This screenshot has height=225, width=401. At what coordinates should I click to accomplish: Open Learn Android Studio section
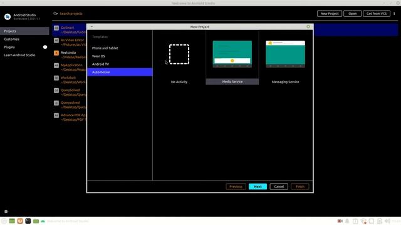pos(24,55)
